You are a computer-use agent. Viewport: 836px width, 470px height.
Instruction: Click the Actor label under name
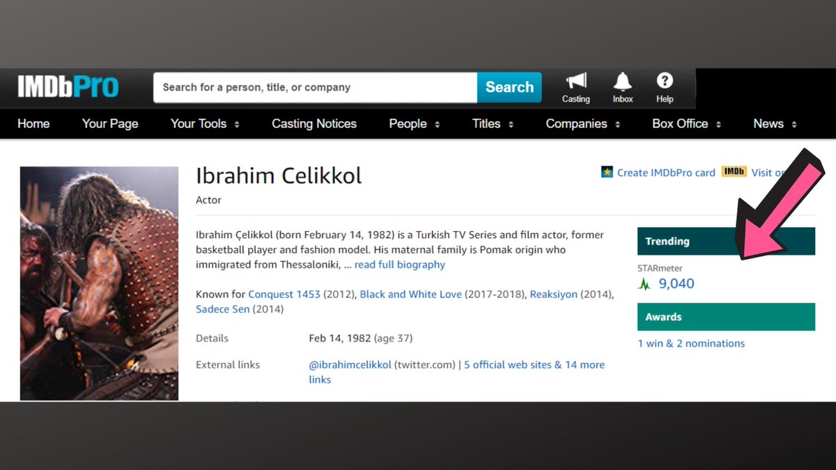(208, 200)
